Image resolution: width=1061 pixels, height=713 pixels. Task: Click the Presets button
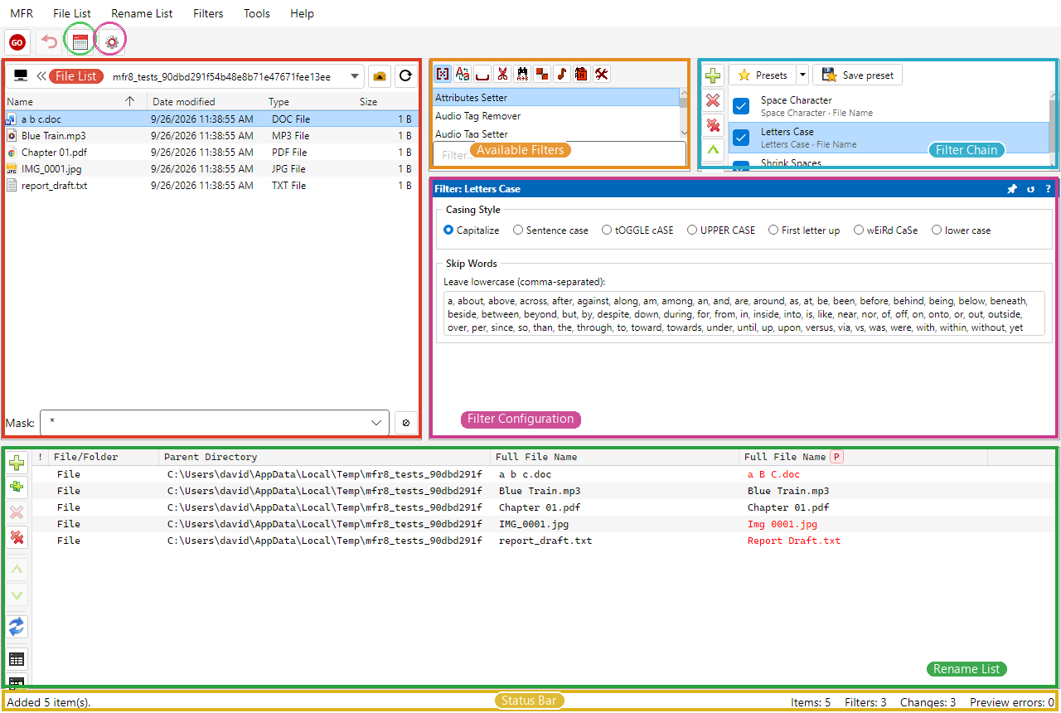click(x=763, y=75)
